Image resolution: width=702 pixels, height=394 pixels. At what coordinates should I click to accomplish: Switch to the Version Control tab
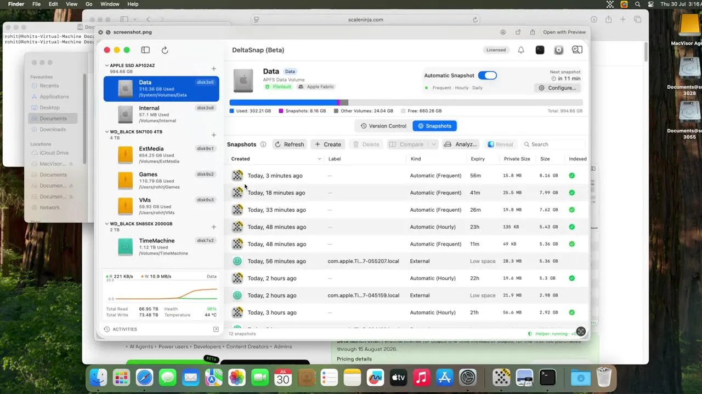point(383,126)
